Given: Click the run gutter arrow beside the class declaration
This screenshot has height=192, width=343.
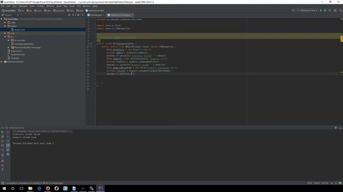Looking at the screenshot, I should (x=92, y=44).
